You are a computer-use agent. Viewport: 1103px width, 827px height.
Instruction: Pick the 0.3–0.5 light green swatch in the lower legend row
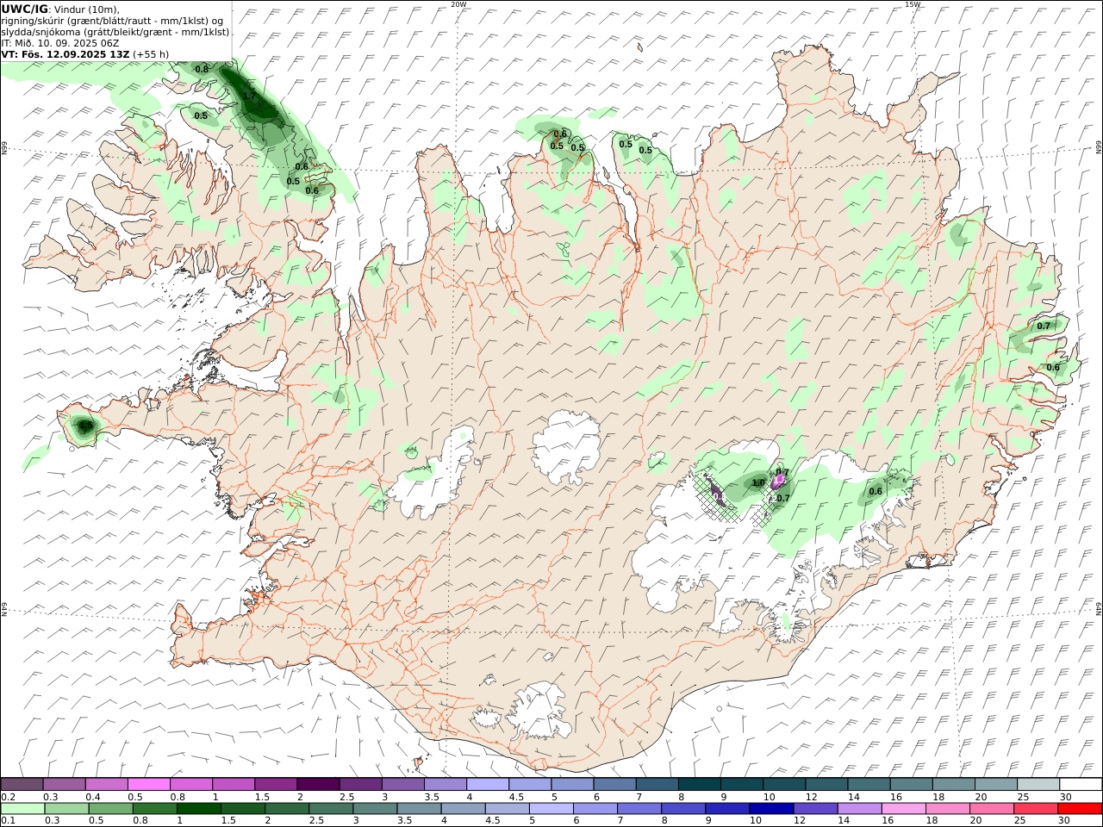66,808
